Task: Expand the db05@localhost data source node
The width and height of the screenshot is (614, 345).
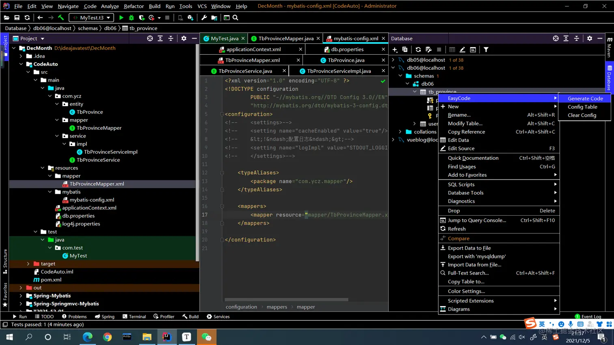Action: coord(393,60)
